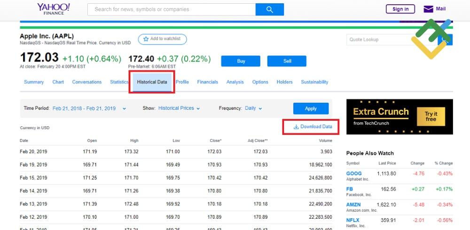The image size is (470, 230).
Task: Open the Holders tab
Action: click(x=284, y=82)
